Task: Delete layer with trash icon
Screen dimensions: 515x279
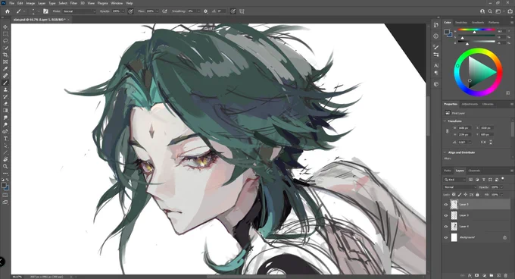Action: pos(505,275)
